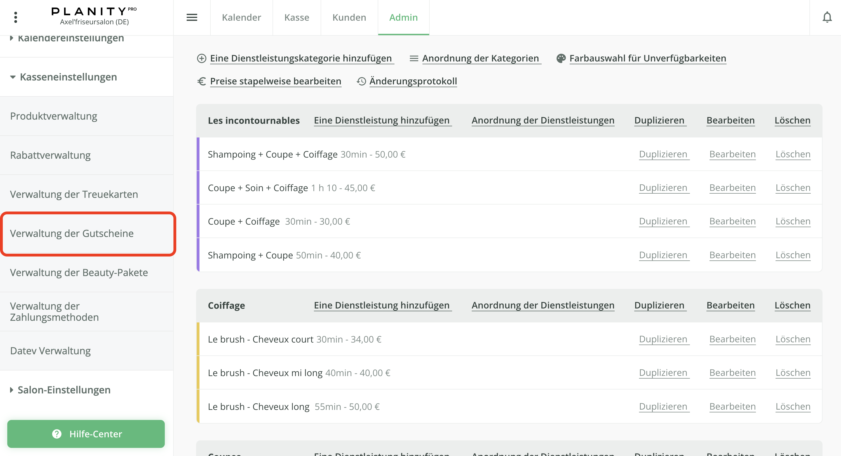Open Verwaltung der Gutscheine
The height and width of the screenshot is (456, 841).
coord(72,233)
